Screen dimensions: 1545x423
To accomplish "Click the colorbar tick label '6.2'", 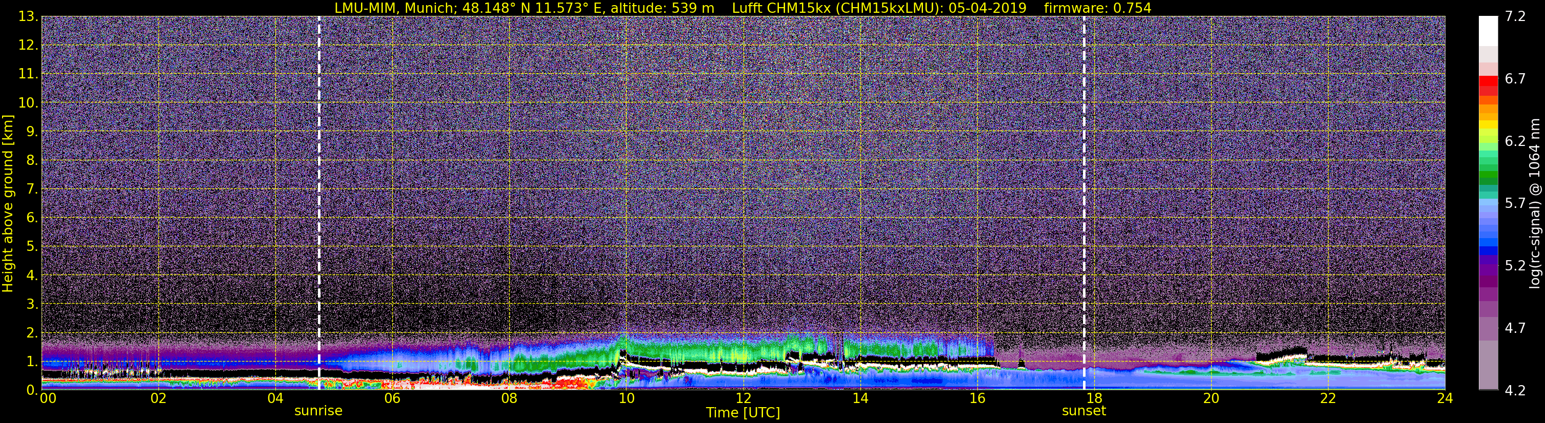I will click(x=1515, y=141).
